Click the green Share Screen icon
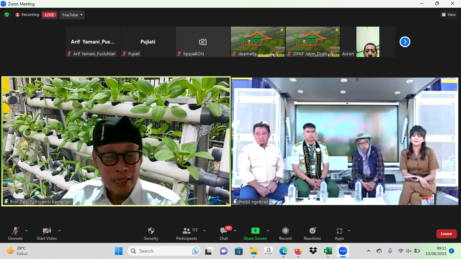461x259 pixels. 255,231
